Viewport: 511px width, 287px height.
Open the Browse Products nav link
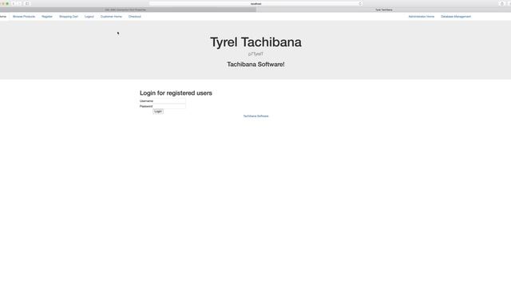(x=24, y=17)
